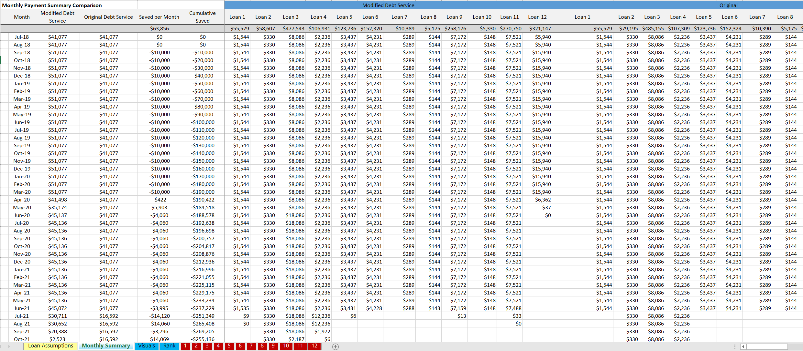
Task: Click the $58,607 Loan 2 total
Action: (263, 28)
